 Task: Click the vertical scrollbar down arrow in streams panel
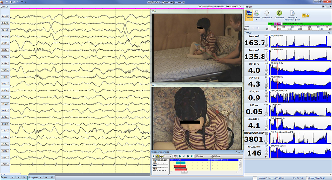point(240,169)
